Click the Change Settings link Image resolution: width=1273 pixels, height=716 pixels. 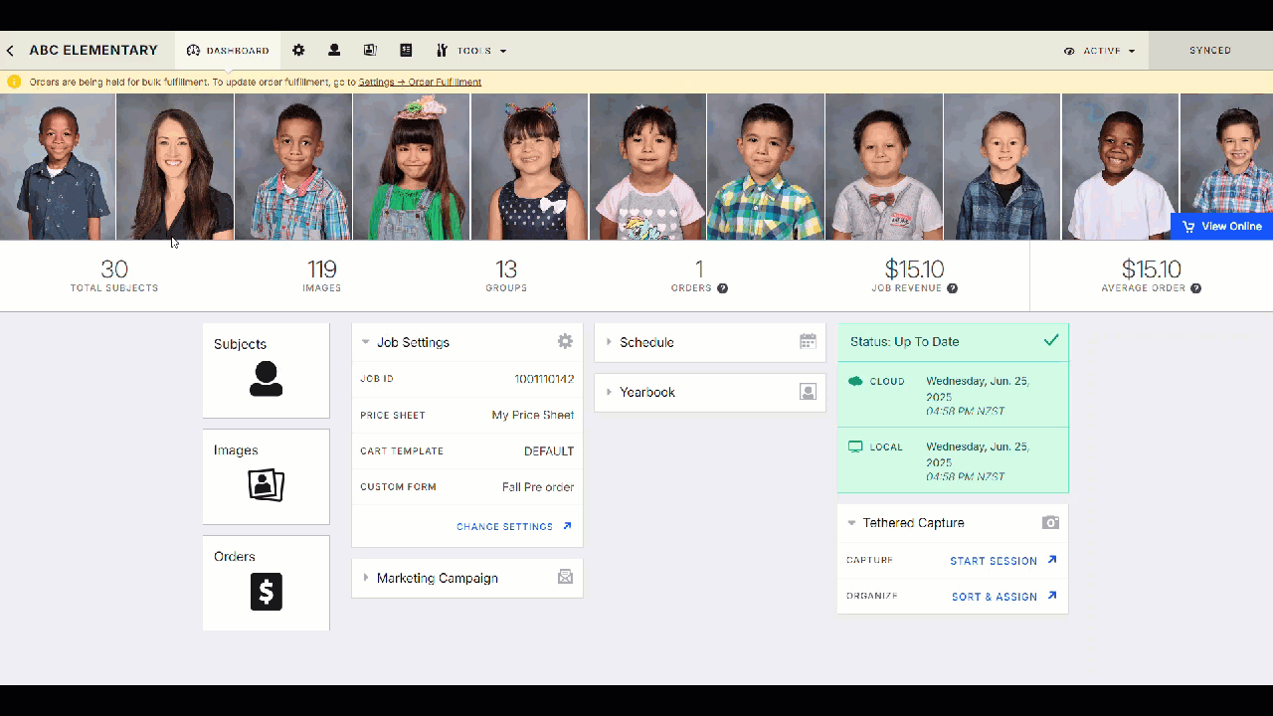pyautogui.click(x=514, y=527)
